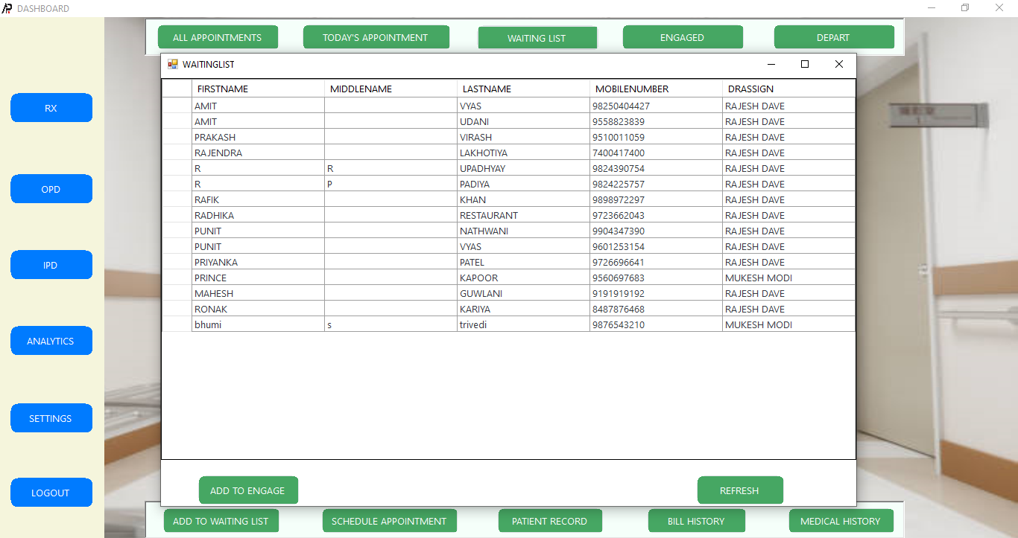Screen dimensions: 1018x538
Task: Open the DEPART list
Action: coord(833,37)
